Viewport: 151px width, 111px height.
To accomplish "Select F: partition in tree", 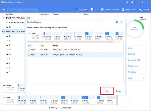I will click(x=9, y=45).
